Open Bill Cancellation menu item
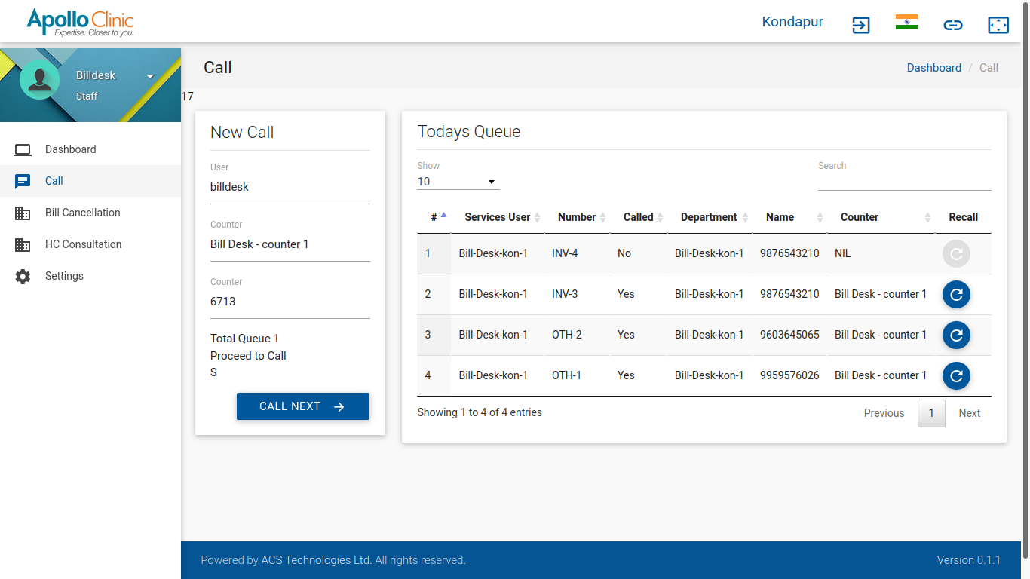This screenshot has height=579, width=1030. [90, 213]
